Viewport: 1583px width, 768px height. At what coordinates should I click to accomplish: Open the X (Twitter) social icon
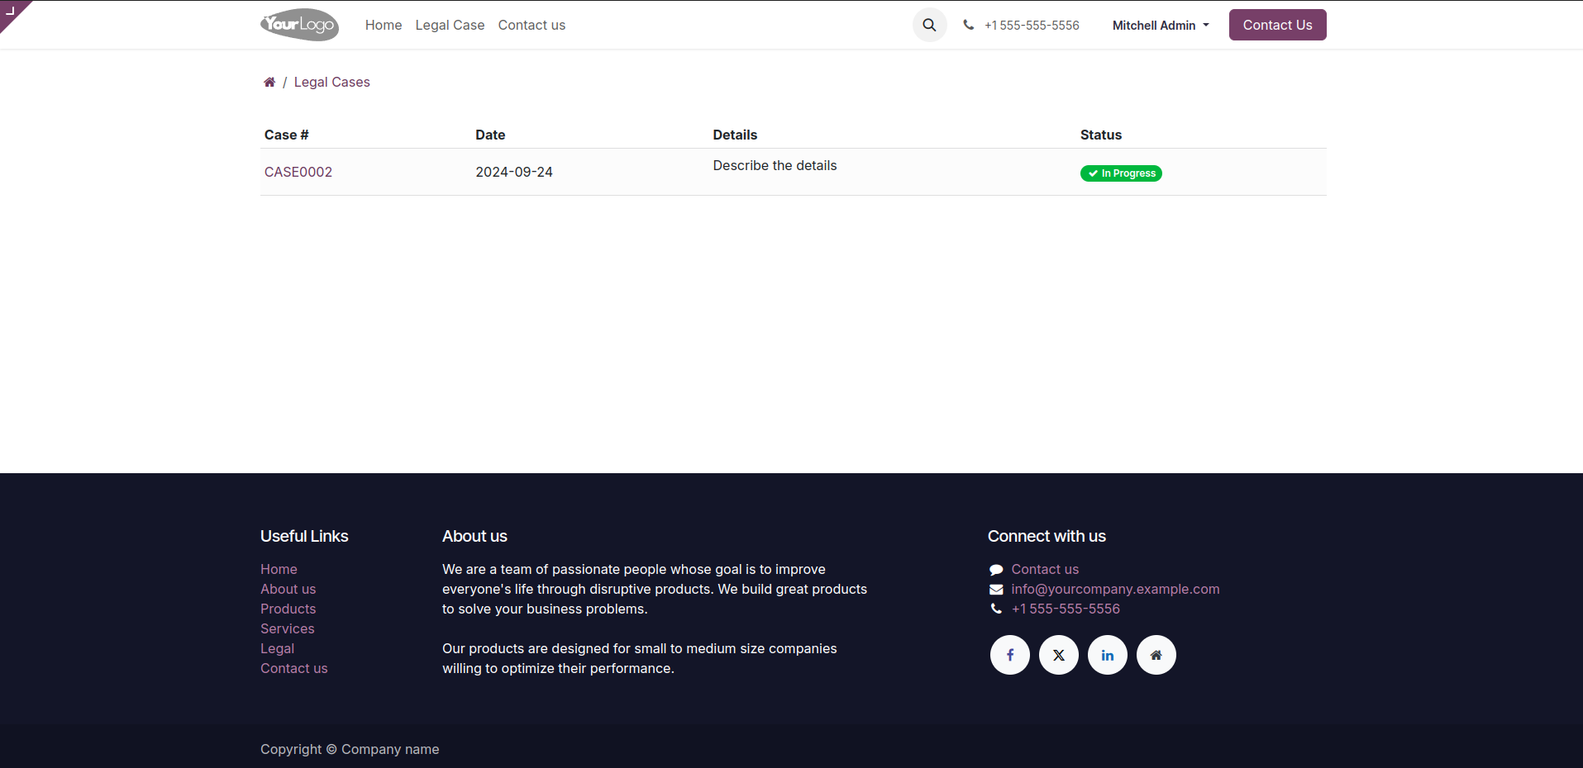1059,655
